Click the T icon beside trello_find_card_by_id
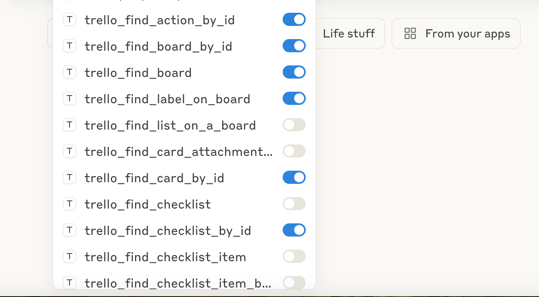 (70, 177)
